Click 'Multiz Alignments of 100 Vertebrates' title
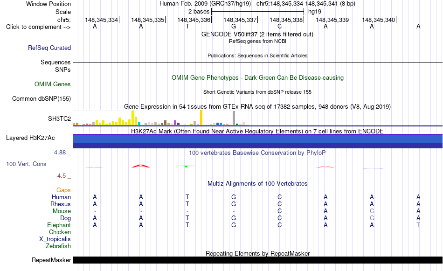443x271 pixels. 257,184
